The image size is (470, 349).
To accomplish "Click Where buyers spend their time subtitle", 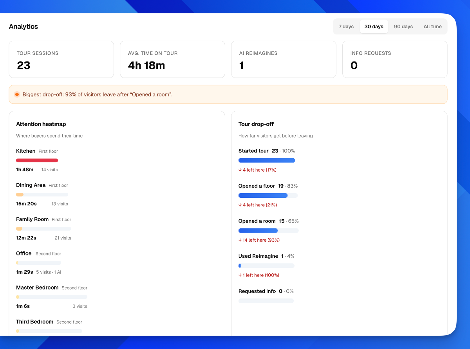I will pos(49,136).
